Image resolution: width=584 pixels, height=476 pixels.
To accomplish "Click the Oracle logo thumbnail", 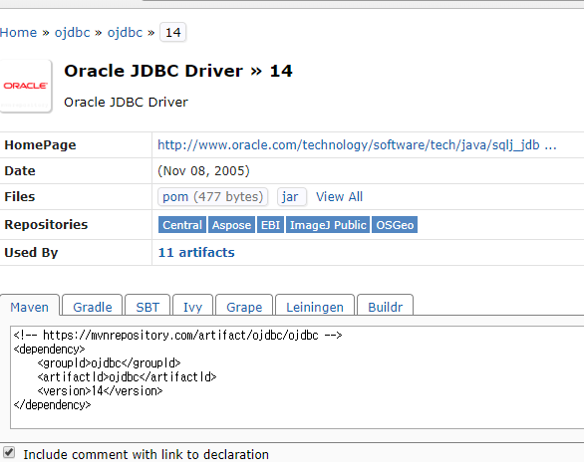I will 25,86.
